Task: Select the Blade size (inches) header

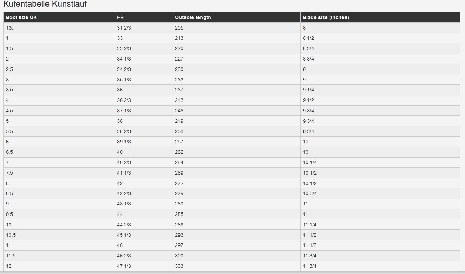Action: pyautogui.click(x=326, y=17)
